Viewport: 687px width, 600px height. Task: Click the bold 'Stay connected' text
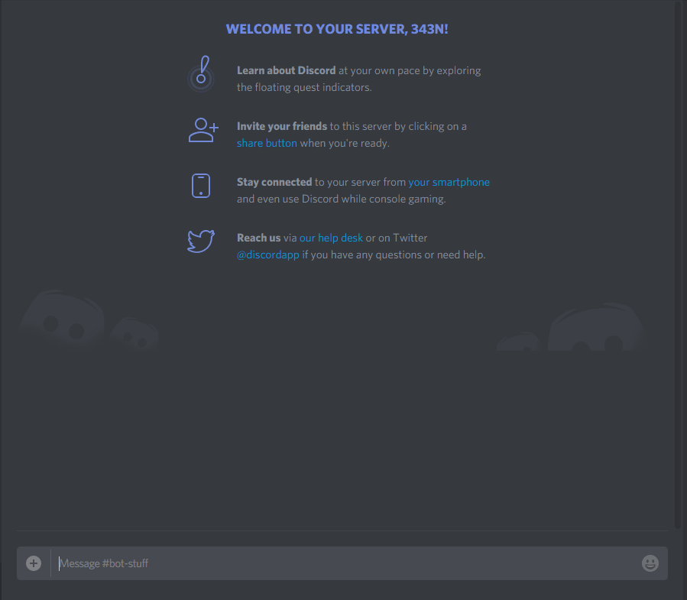point(274,182)
